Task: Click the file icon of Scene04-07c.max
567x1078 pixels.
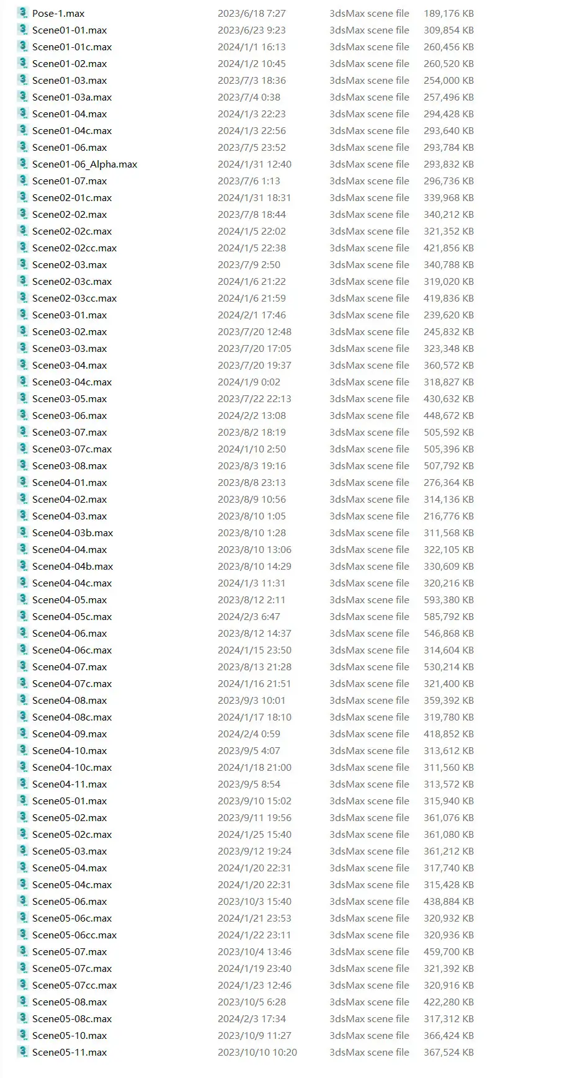Action: (23, 683)
